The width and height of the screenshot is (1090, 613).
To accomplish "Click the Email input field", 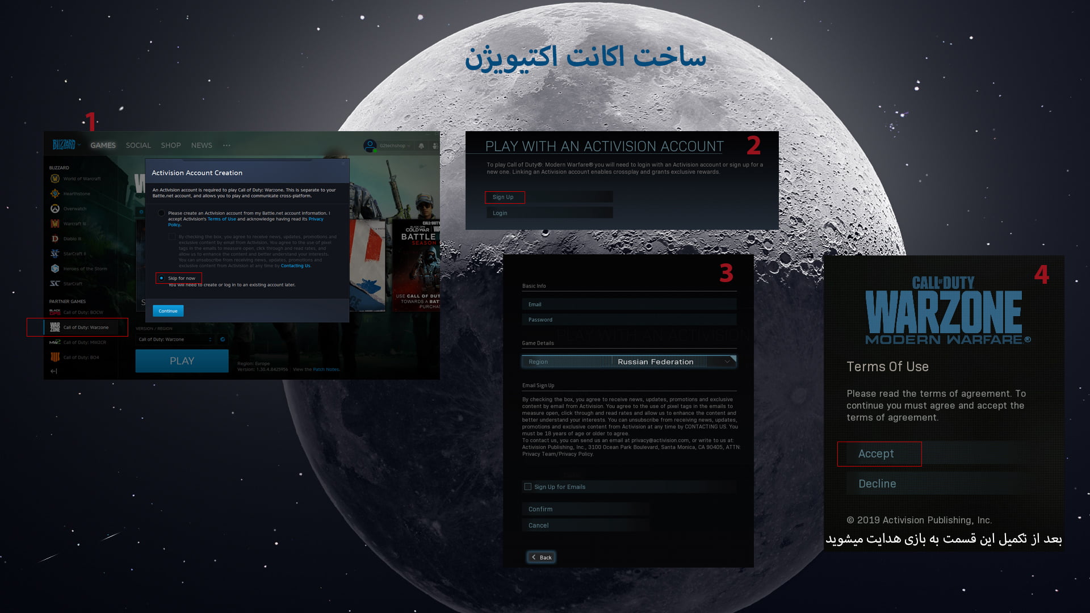I will click(x=629, y=304).
